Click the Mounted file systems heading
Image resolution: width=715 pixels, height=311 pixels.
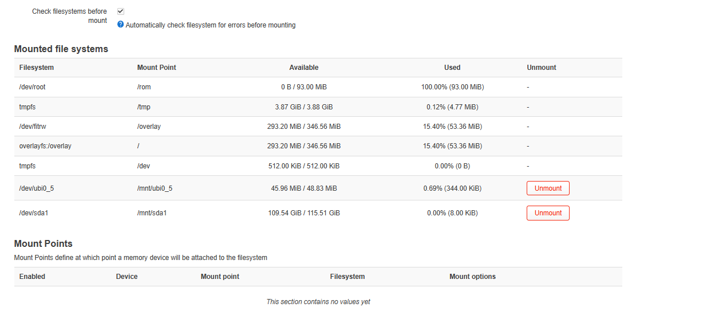[61, 49]
